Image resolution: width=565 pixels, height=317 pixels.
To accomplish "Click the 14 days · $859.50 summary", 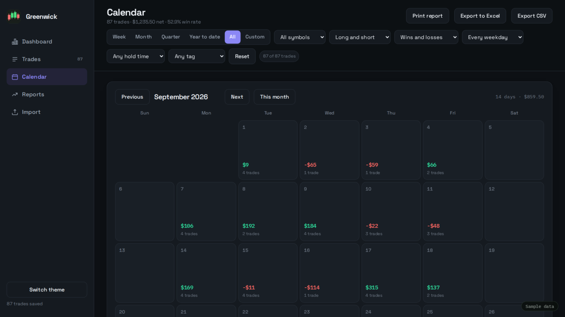I will 519,97.
